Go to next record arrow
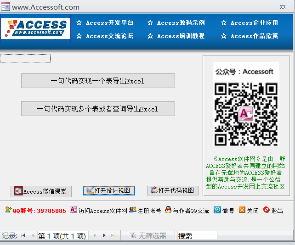Screen dimensions: 295x245 click(95, 235)
